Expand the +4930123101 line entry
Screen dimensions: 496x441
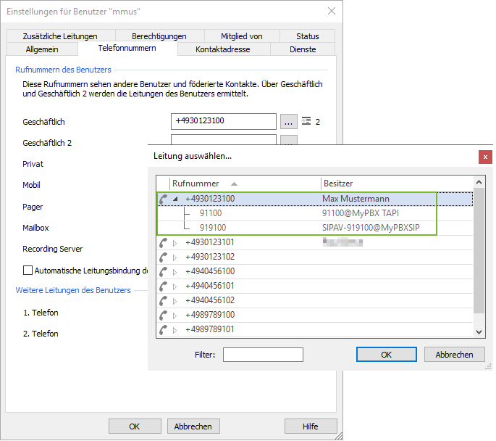175,242
